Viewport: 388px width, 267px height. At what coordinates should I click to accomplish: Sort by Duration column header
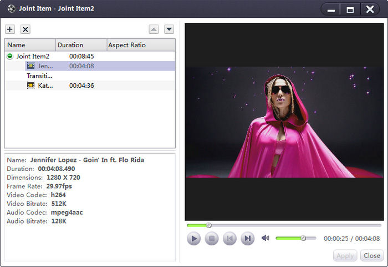[x=81, y=45]
